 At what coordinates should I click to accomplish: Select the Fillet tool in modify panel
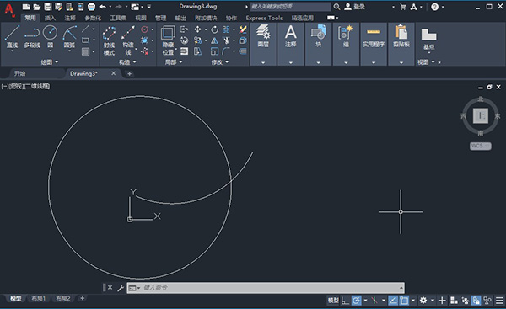(226, 51)
